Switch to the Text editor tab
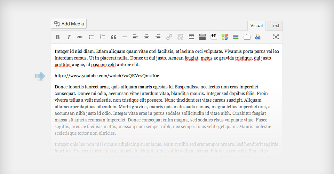This screenshot has width=334, height=174. point(275,25)
